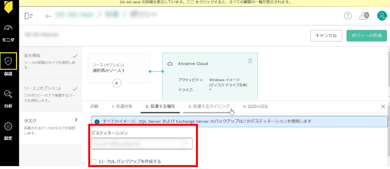Screen dimensions: 390x169
Task: Select the 保護 shield icon in sidebar
Action: [x=8, y=61]
